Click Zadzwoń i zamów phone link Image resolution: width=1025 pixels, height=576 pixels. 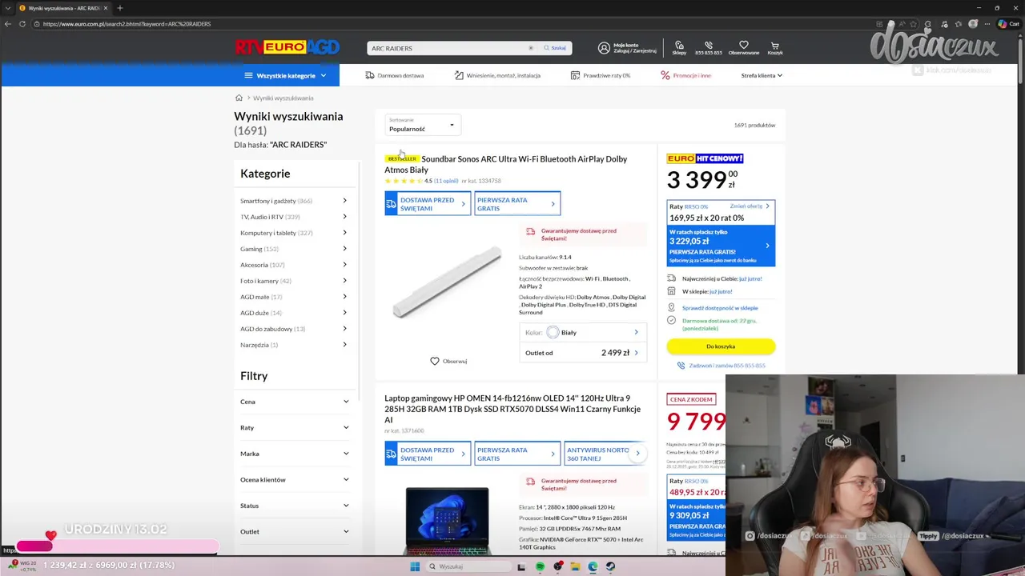point(721,366)
